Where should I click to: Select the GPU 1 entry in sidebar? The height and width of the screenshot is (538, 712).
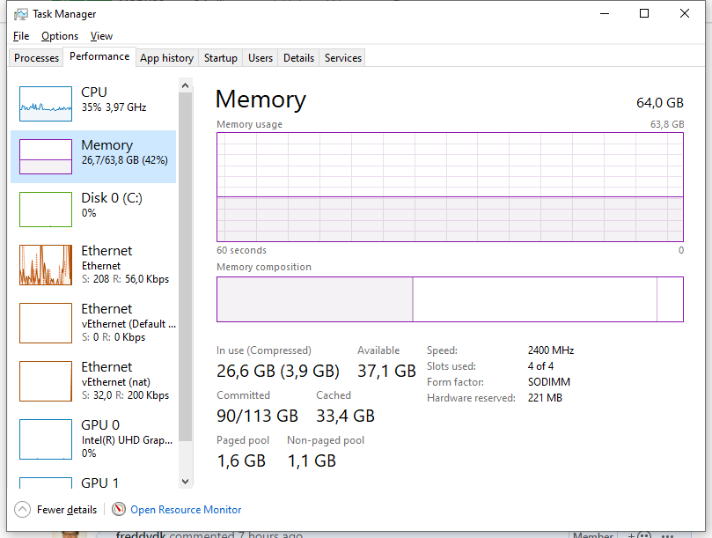click(93, 483)
